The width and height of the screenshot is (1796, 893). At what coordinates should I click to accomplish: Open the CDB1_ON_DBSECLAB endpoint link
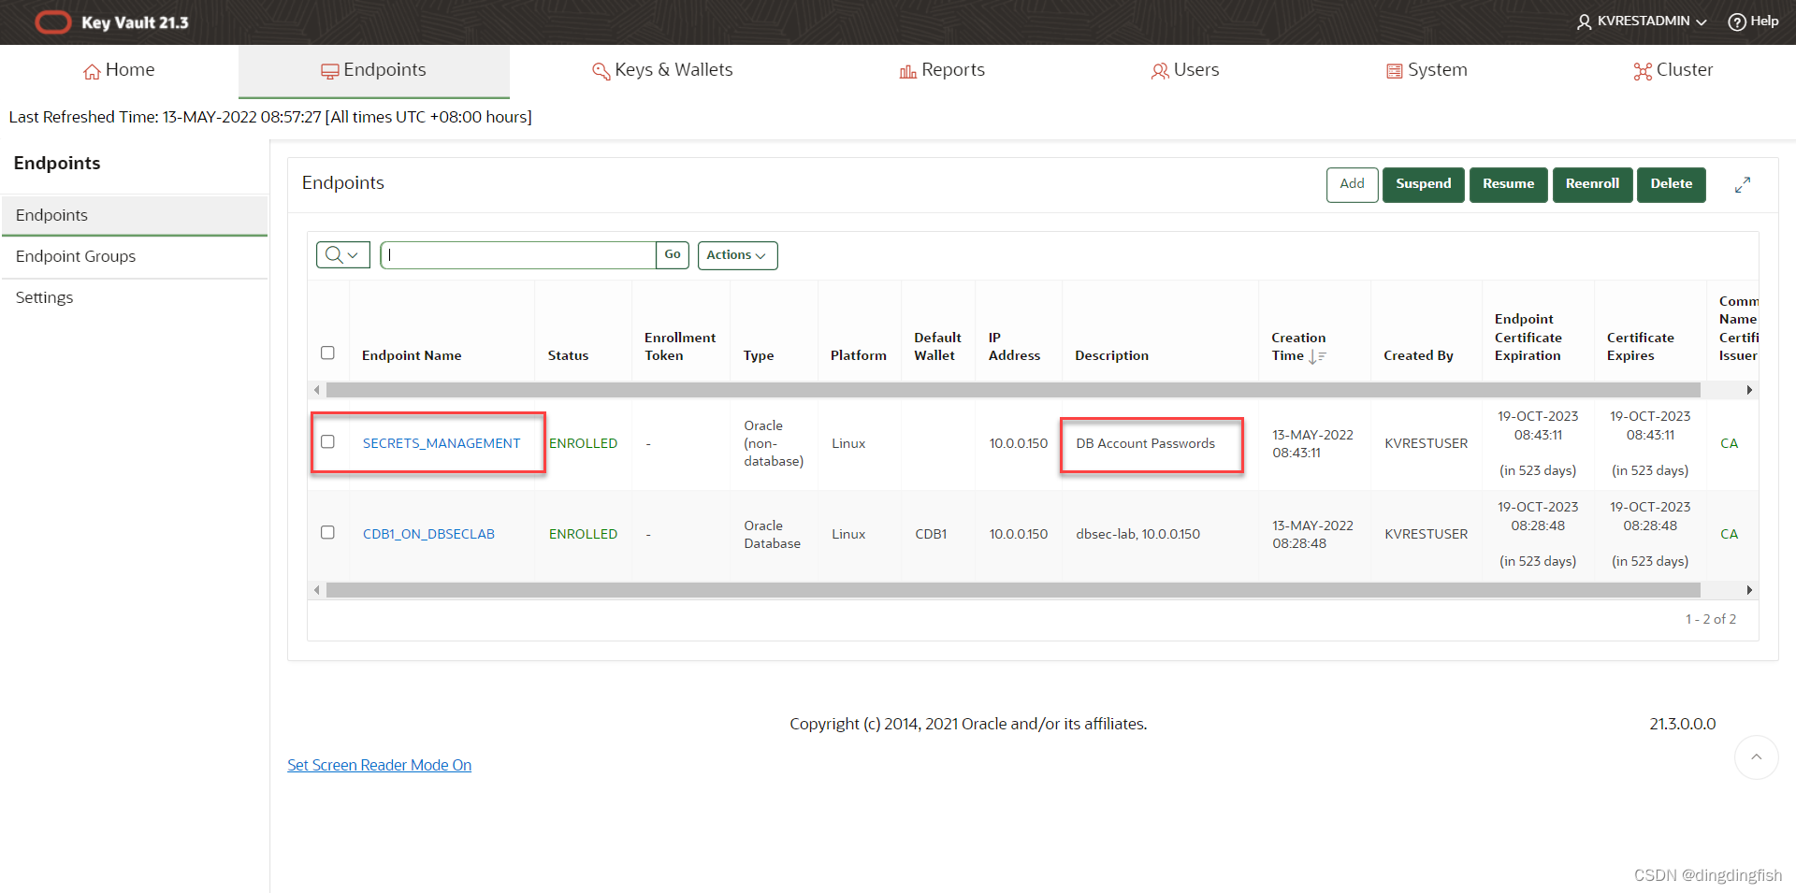428,534
